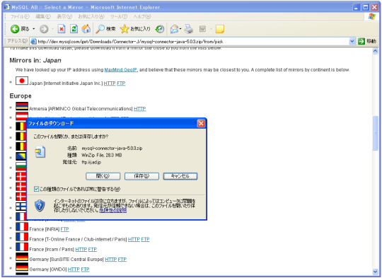Open the Favorites (お気に入り) menu

coord(91,16)
